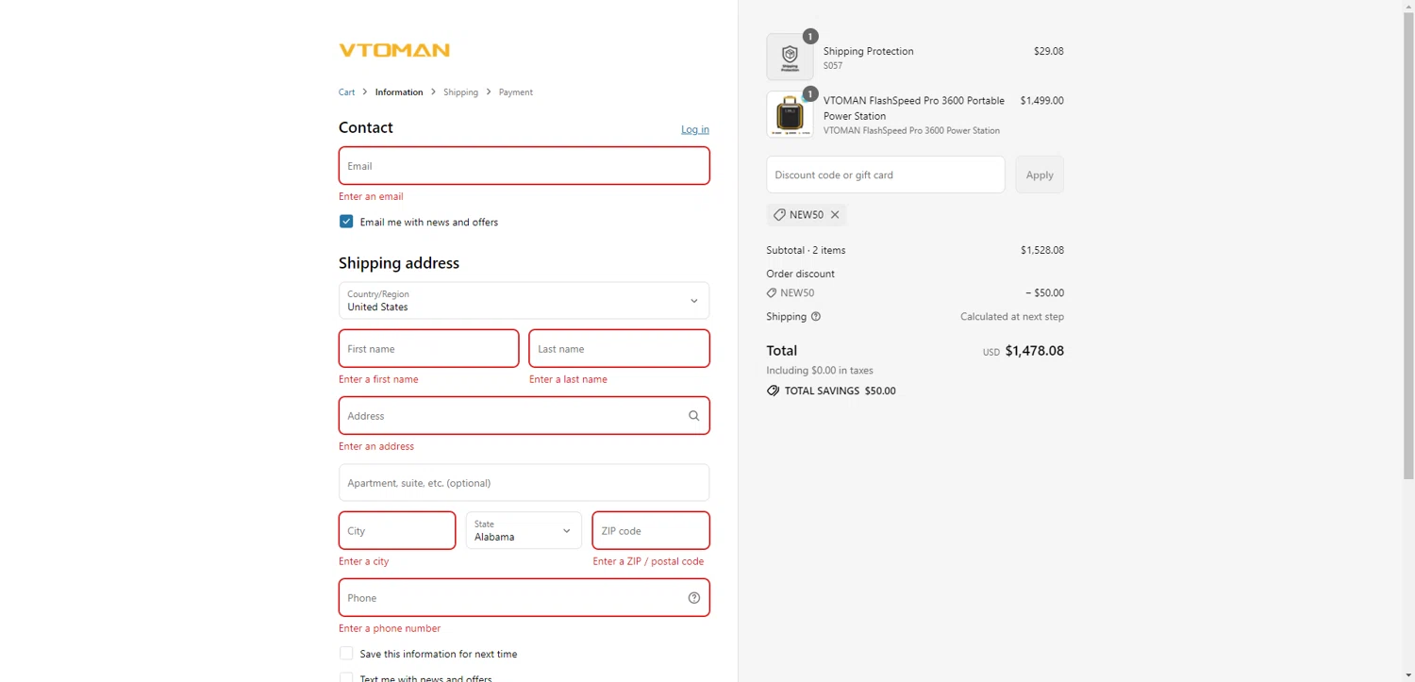The height and width of the screenshot is (682, 1415).
Task: Focus the Discount code or gift card field
Action: 886,175
